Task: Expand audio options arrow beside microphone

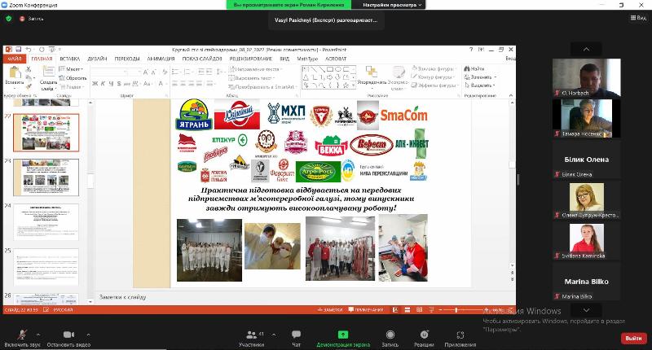Action: [37, 335]
